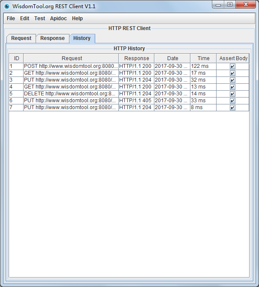Select the PUT request in row 3
This screenshot has height=287, width=259.
point(71,80)
